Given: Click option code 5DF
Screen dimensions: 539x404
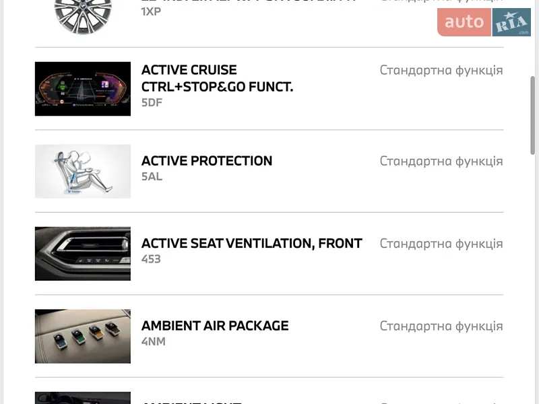Looking at the screenshot, I should 152,103.
